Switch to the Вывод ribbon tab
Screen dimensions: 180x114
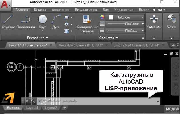click(144, 10)
